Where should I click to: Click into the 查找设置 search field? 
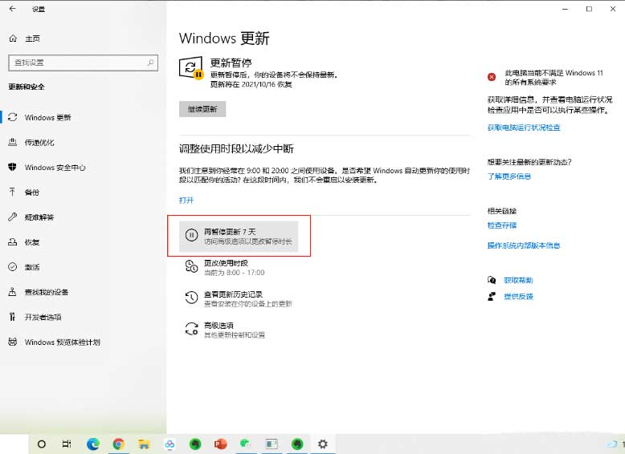pos(83,63)
